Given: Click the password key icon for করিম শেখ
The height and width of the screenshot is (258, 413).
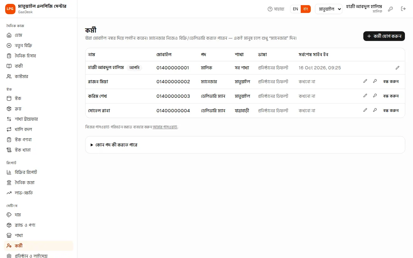Looking at the screenshot, I should pos(375,96).
